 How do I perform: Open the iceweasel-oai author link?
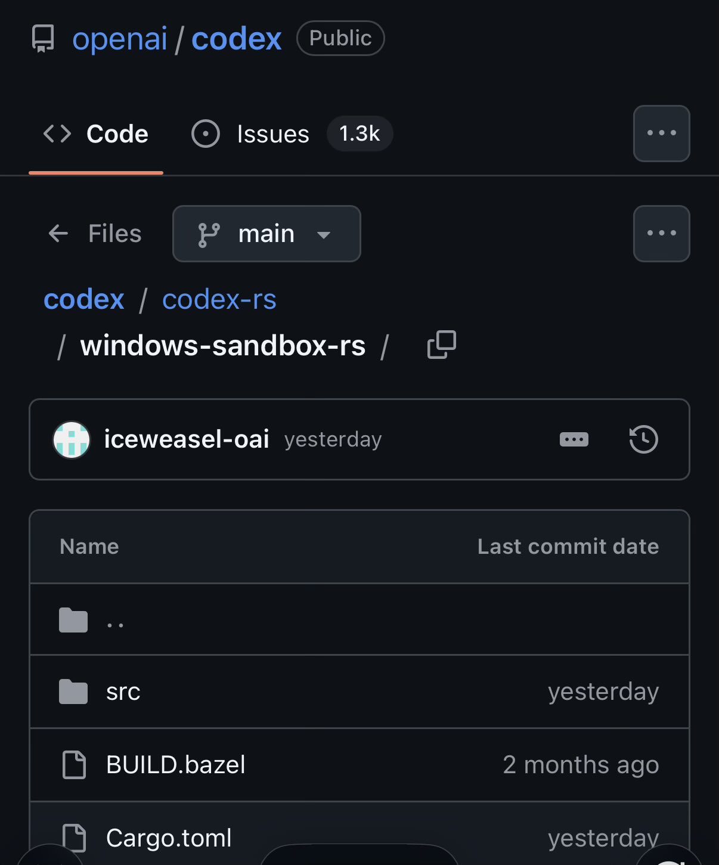(187, 439)
